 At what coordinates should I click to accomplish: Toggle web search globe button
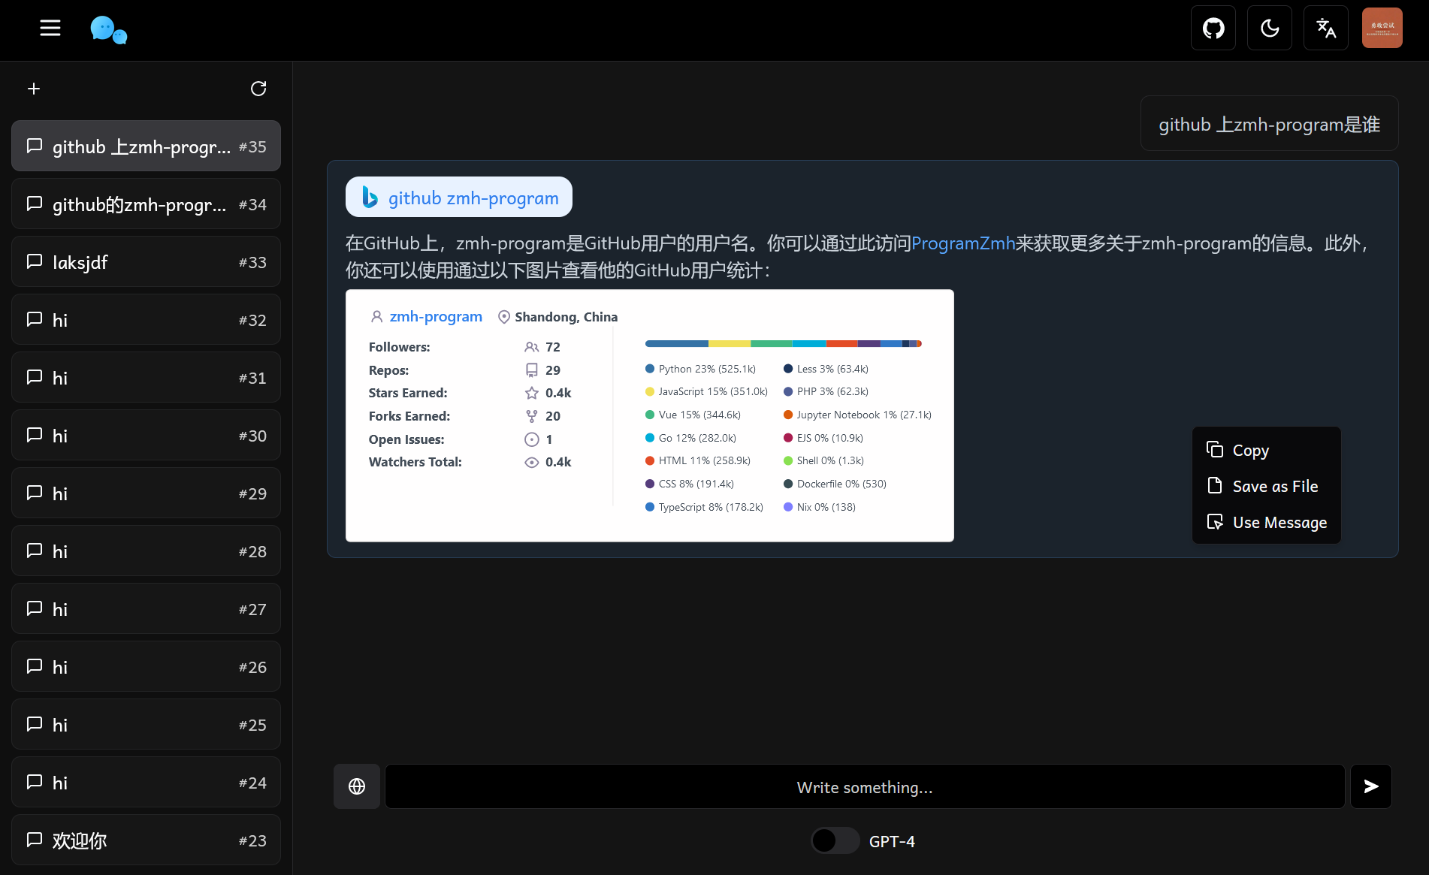tap(357, 786)
